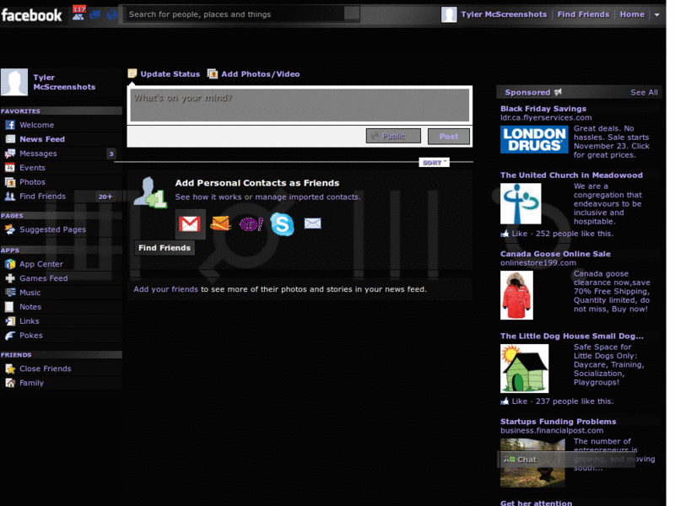The width and height of the screenshot is (675, 506).
Task: Click the Messages sidebar icon
Action: pos(10,153)
